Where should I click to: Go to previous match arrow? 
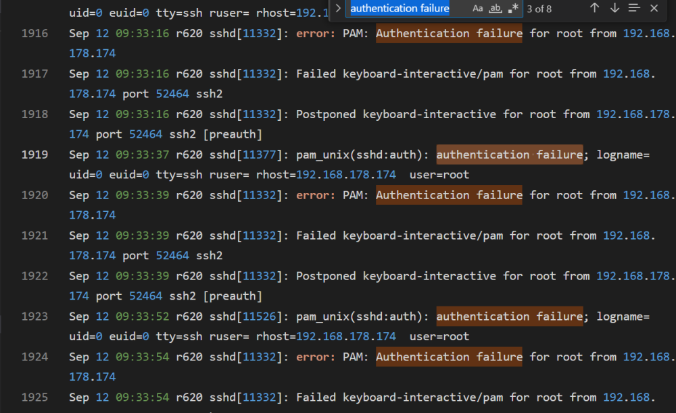click(x=594, y=8)
